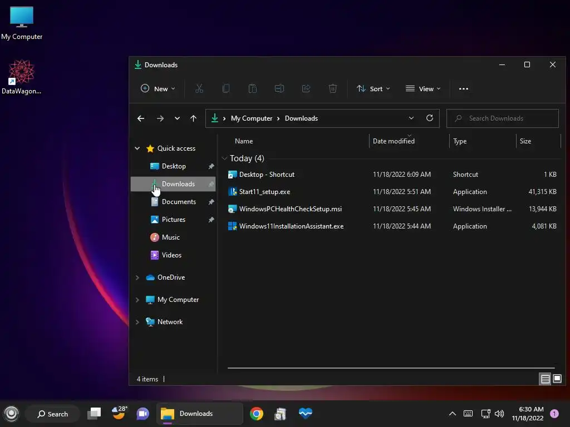Open the View dropdown menu
The height and width of the screenshot is (427, 570).
tap(423, 88)
